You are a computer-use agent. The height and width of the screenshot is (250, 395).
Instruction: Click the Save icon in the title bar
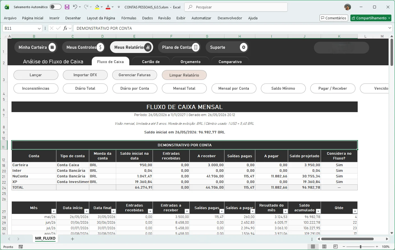click(x=67, y=7)
